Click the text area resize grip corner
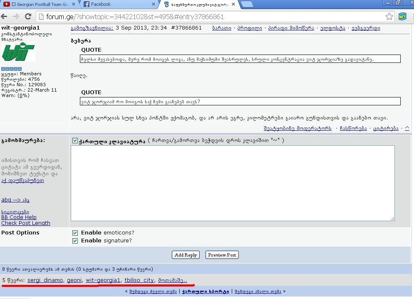 tap(393, 219)
